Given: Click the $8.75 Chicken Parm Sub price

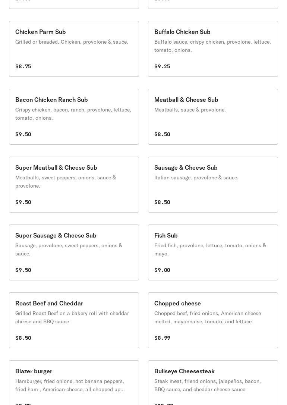Looking at the screenshot, I should [x=23, y=66].
